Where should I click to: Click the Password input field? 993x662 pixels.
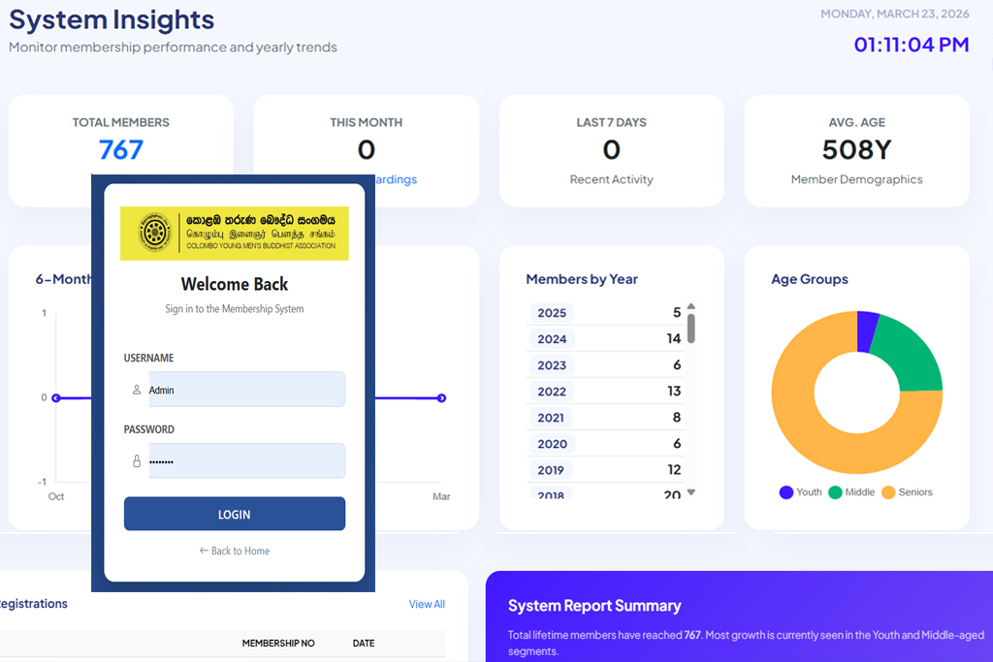[x=246, y=461]
